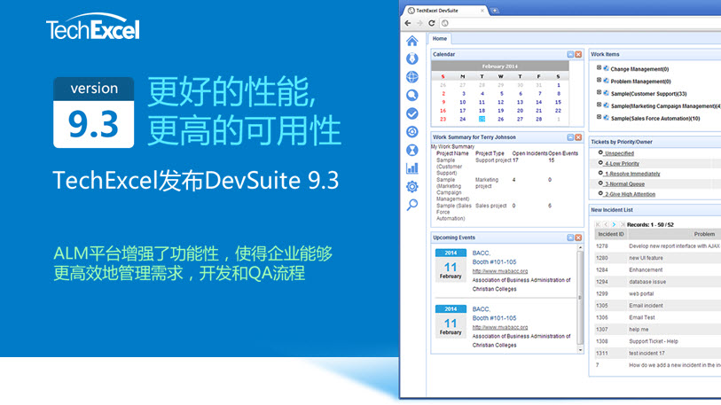
Task: Switch to the Home tab
Action: 440,39
